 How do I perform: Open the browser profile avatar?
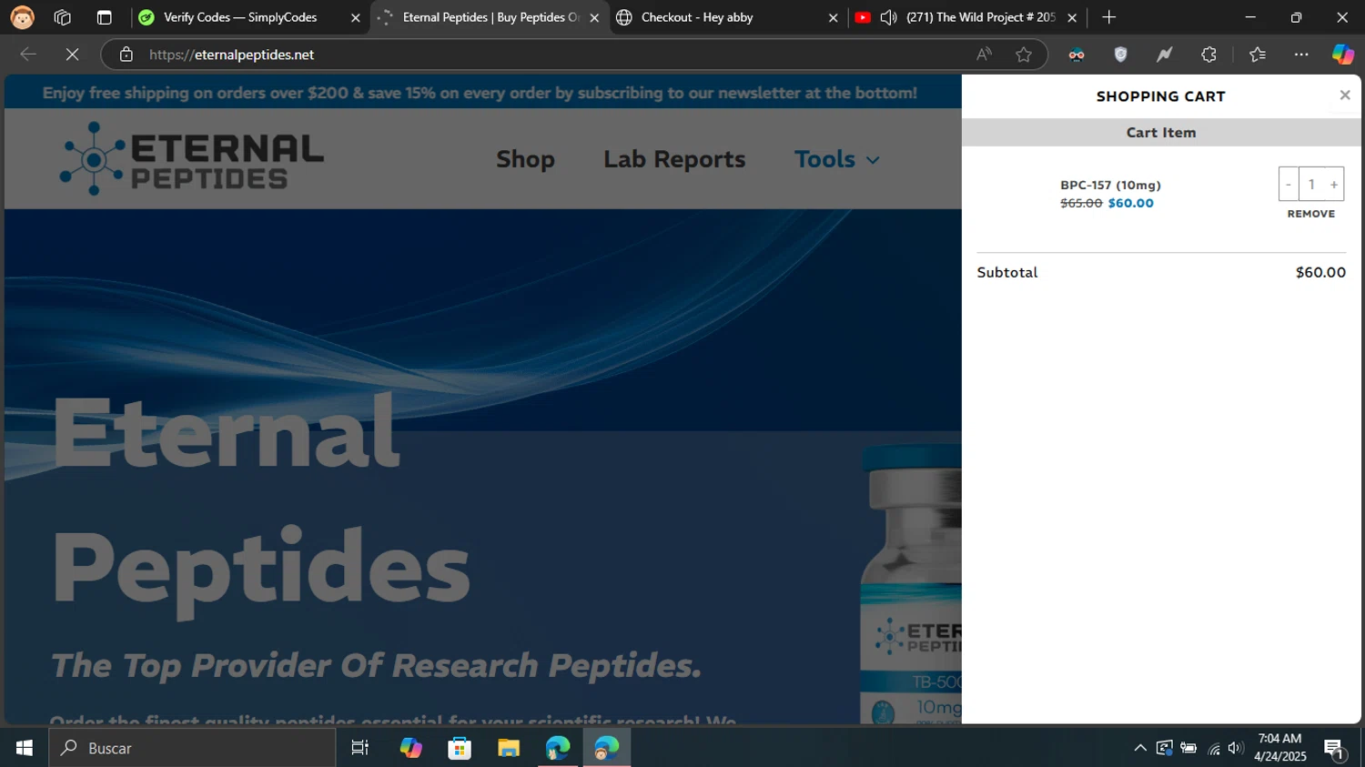click(22, 17)
